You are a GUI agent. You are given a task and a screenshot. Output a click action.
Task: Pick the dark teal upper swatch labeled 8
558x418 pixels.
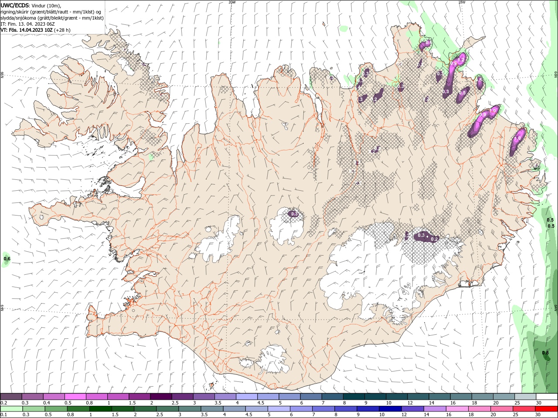click(x=354, y=396)
